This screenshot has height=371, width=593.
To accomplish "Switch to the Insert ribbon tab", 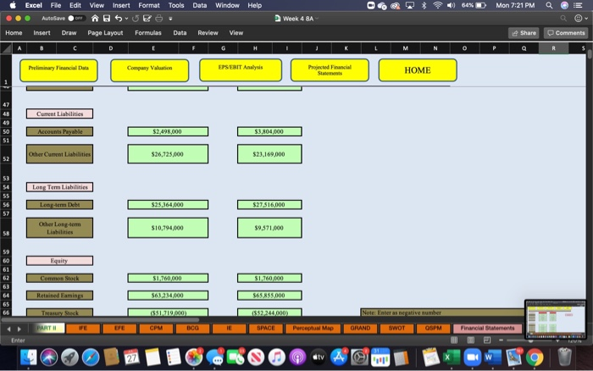I will pyautogui.click(x=42, y=33).
